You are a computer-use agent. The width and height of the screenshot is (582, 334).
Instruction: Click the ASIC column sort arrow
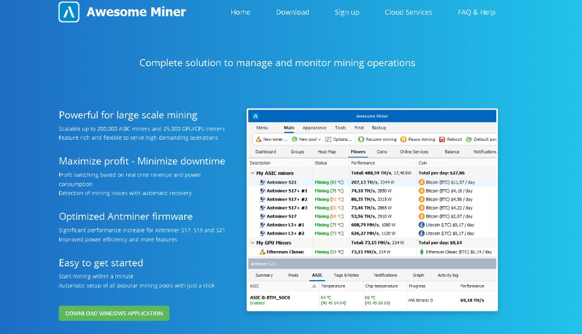[314, 286]
